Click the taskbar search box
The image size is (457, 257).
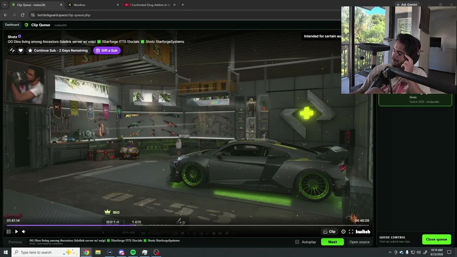46,252
